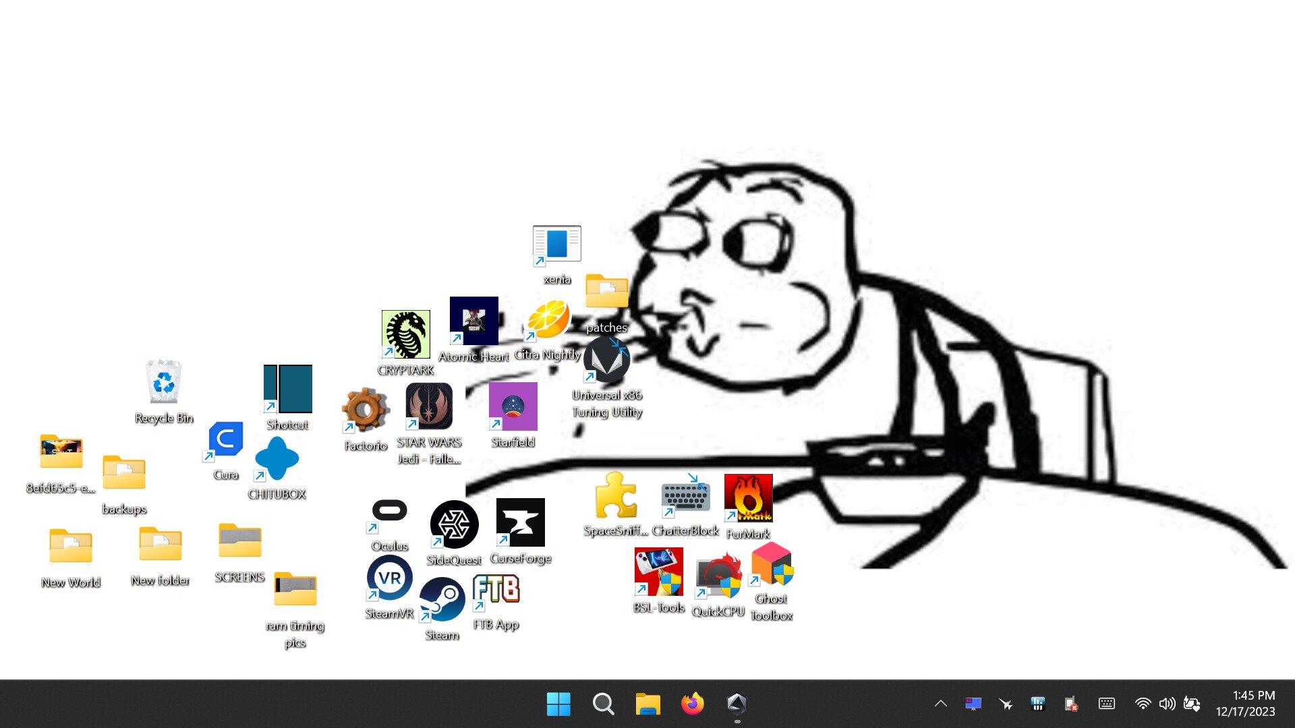Select the FurMark shortcut

(x=748, y=498)
